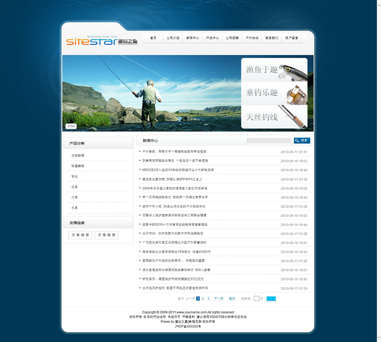Click the fishing reel banner 垂钓乐趣
Screen dimensions: 381x342
click(x=274, y=93)
